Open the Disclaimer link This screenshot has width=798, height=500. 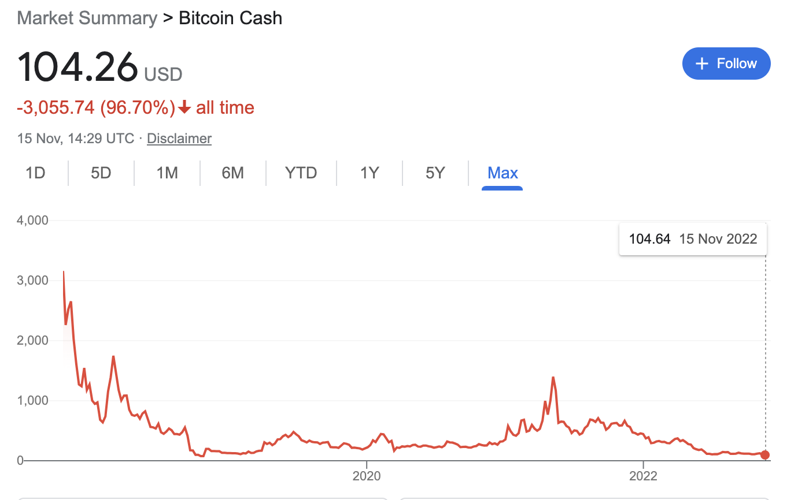click(x=179, y=139)
